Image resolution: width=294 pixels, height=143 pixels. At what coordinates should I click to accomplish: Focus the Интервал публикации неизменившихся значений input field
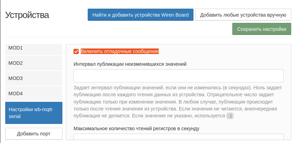(178, 76)
